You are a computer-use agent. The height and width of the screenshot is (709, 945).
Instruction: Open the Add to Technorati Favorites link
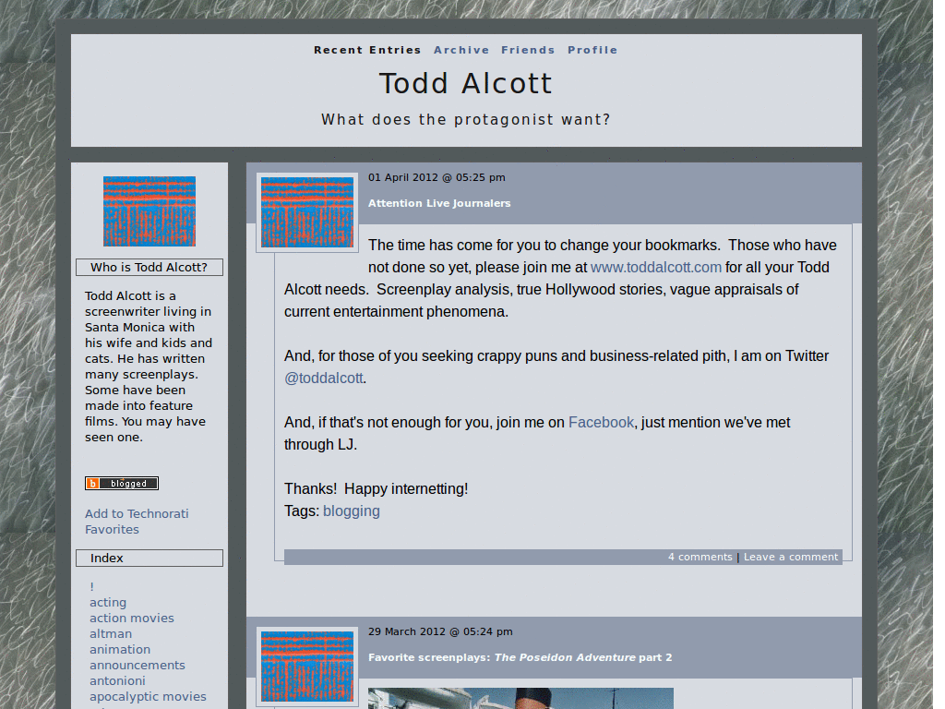[x=137, y=522]
